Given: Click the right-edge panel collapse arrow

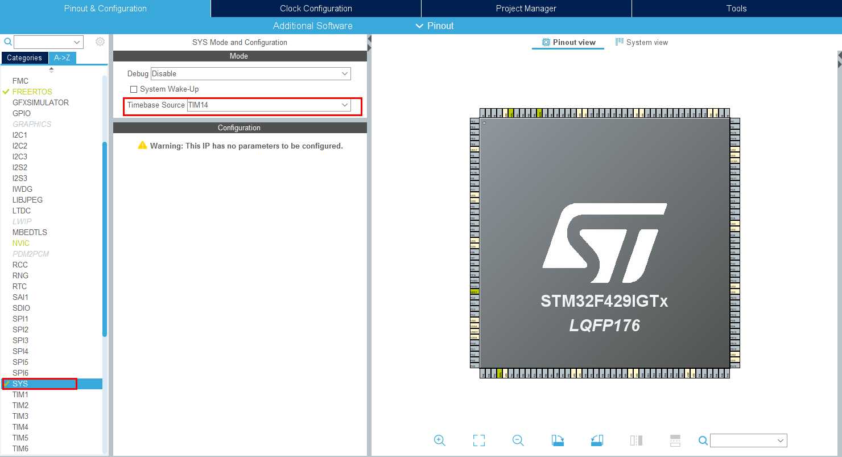Looking at the screenshot, I should [x=840, y=64].
